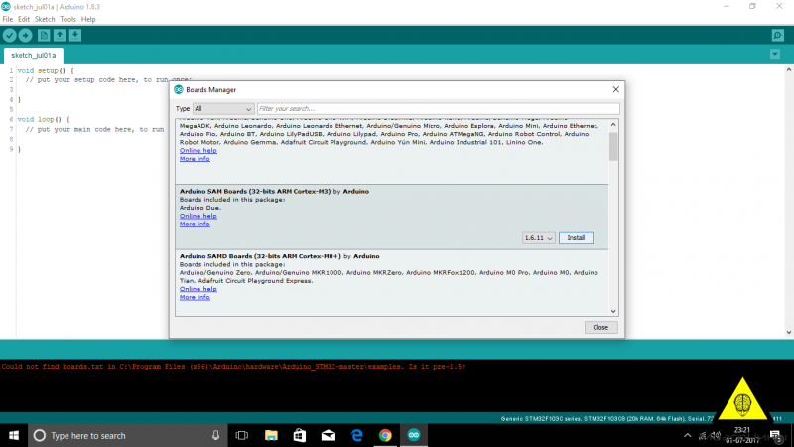
Task: Click the Cortana microphone icon
Action: coord(215,435)
